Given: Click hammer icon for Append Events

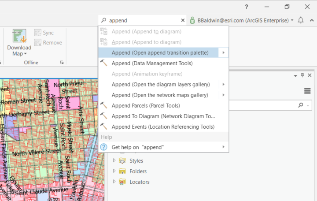Looking at the screenshot, I should pos(104,127).
